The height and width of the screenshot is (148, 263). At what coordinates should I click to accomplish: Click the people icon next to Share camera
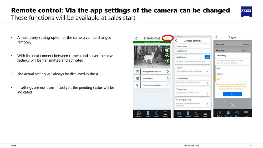click(x=137, y=78)
